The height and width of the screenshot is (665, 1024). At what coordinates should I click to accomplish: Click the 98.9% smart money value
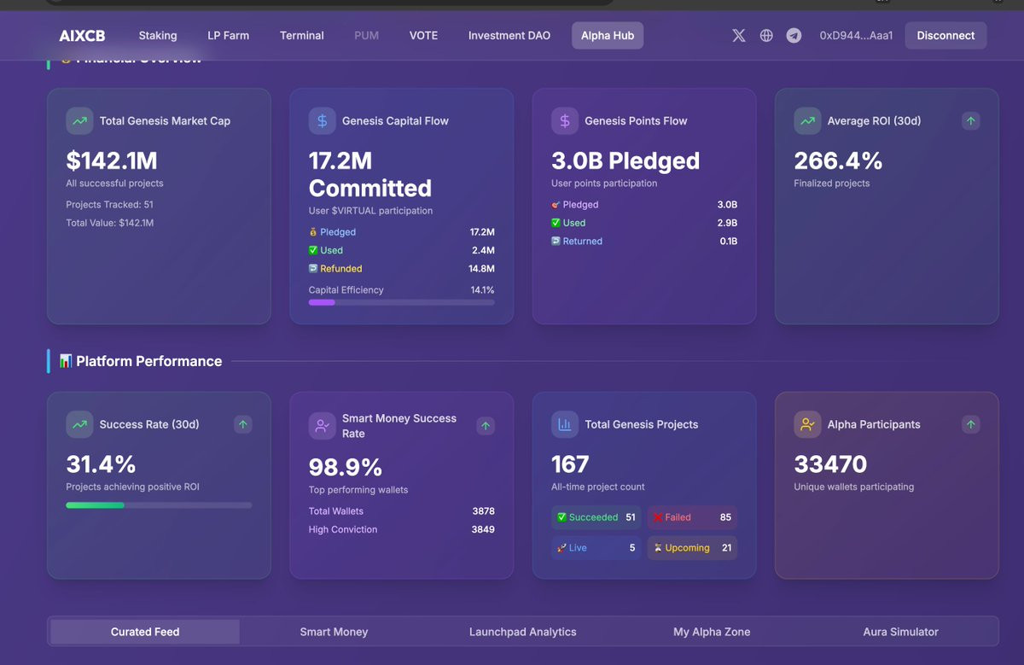point(346,467)
